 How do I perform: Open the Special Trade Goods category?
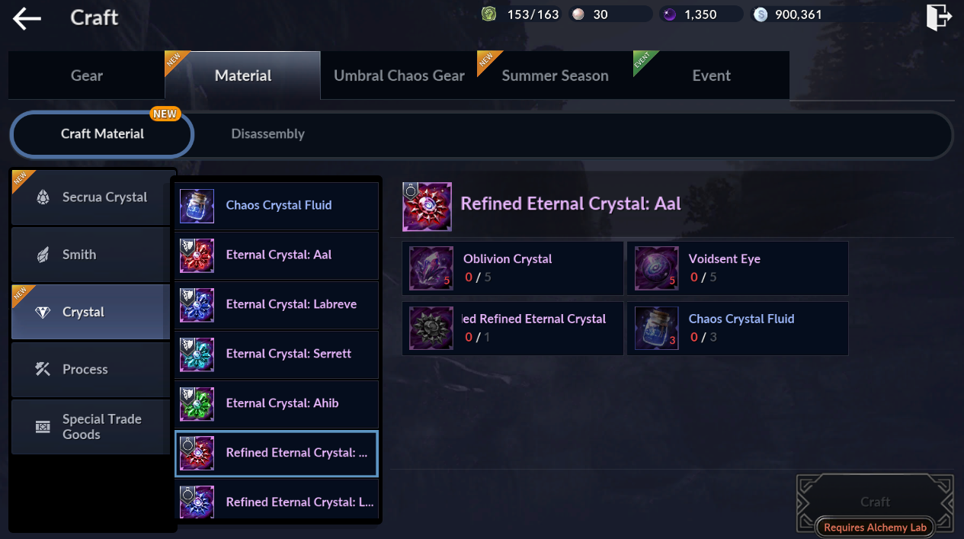[91, 427]
